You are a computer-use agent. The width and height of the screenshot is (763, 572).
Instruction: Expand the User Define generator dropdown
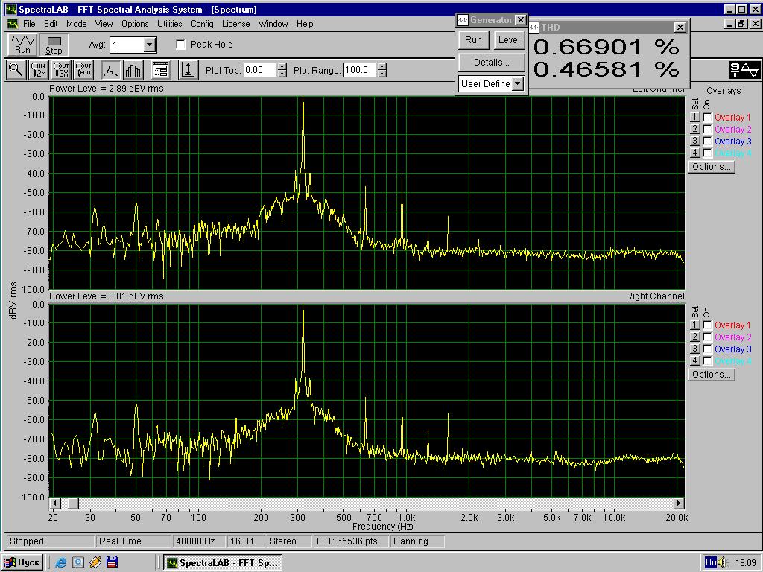(x=518, y=84)
